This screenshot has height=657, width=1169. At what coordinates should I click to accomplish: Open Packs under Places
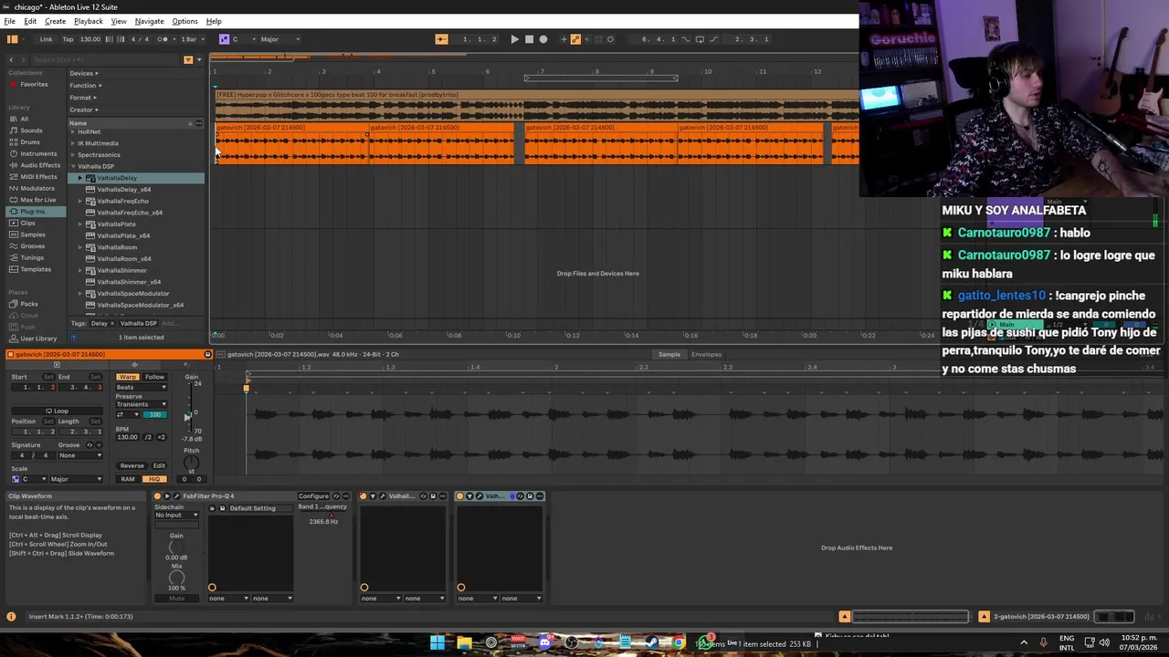coord(29,304)
